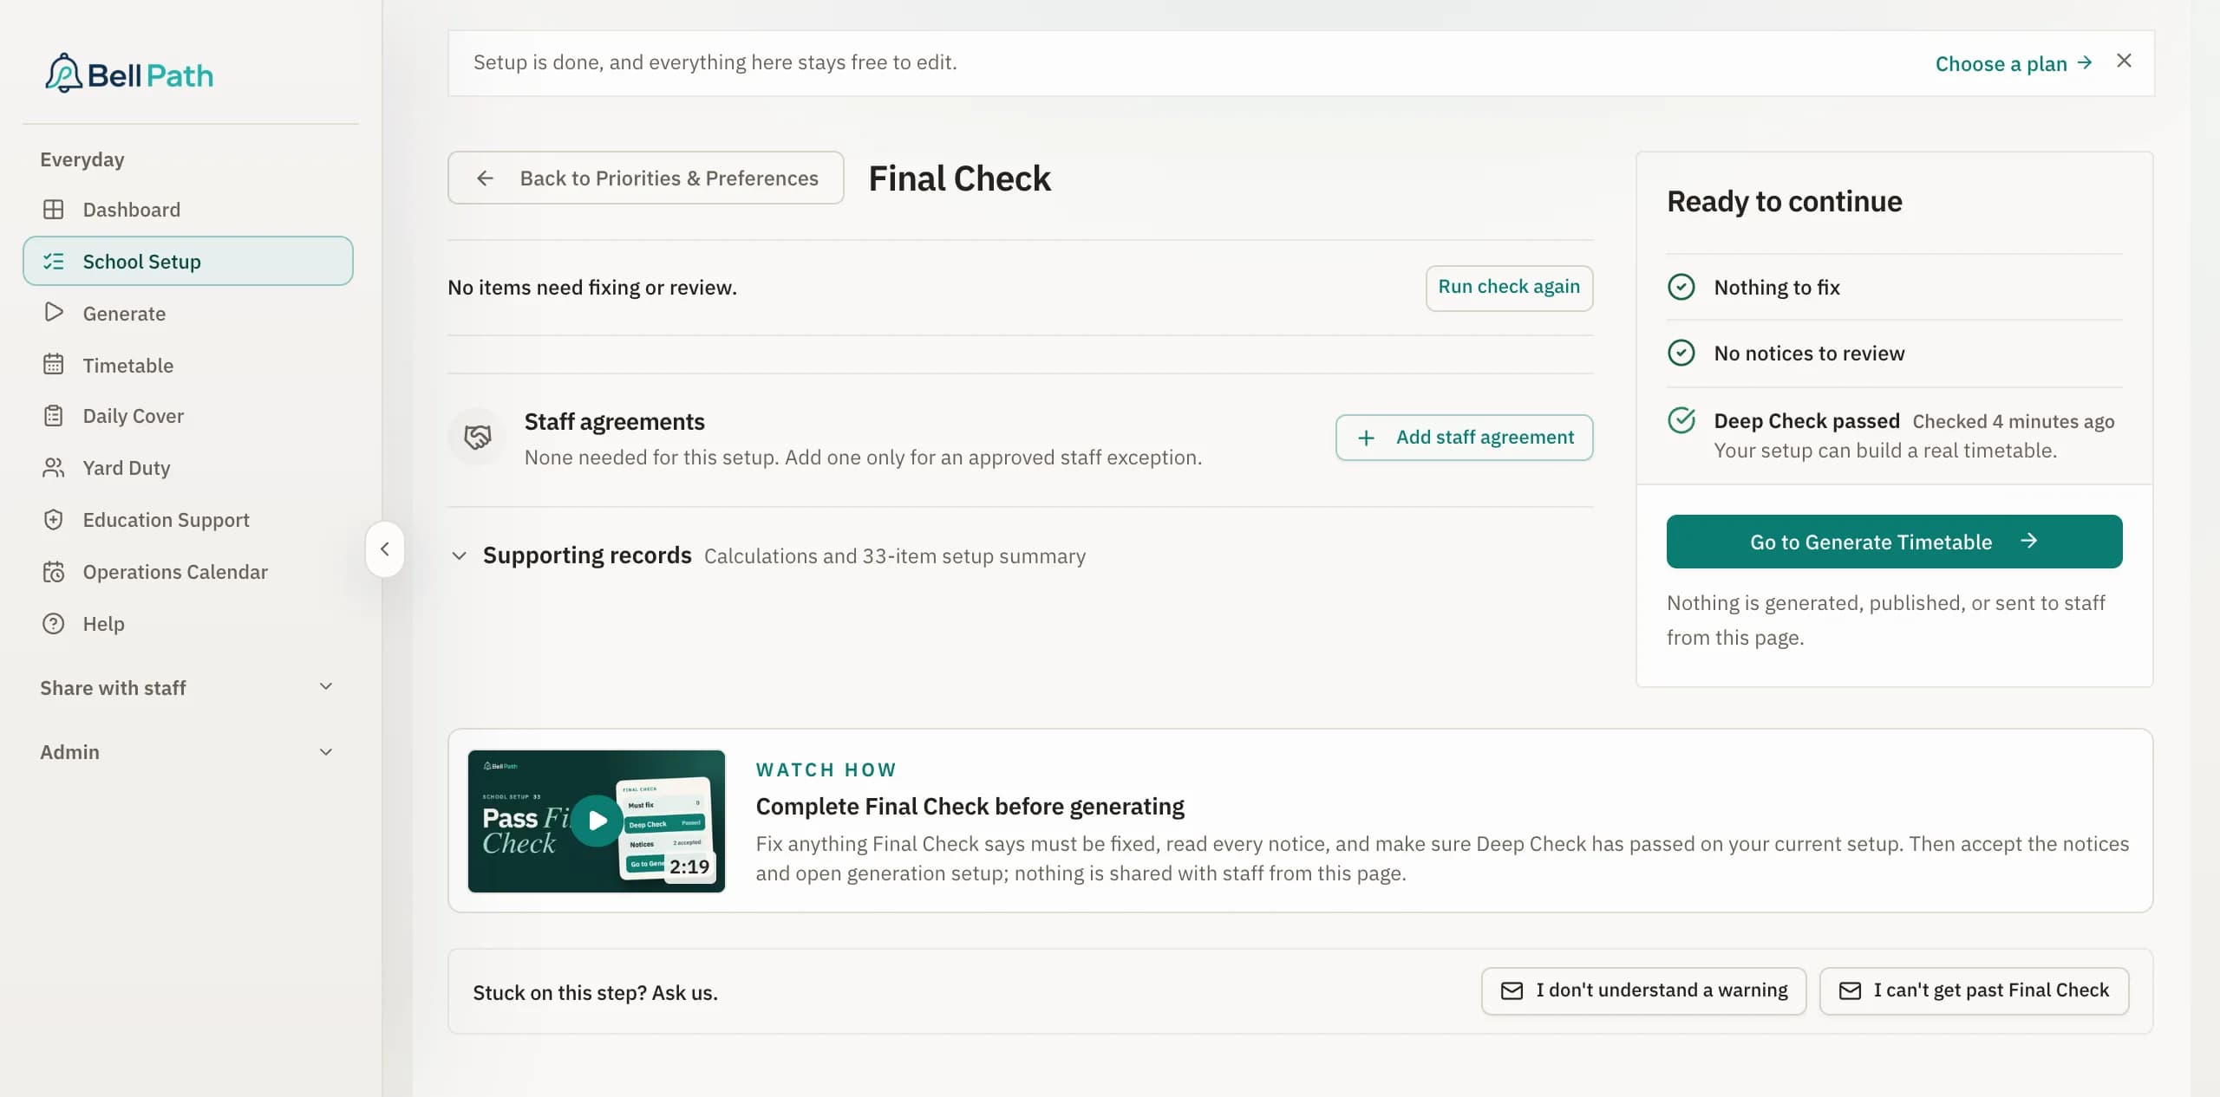Open the Yard Duty menu item

coord(187,468)
